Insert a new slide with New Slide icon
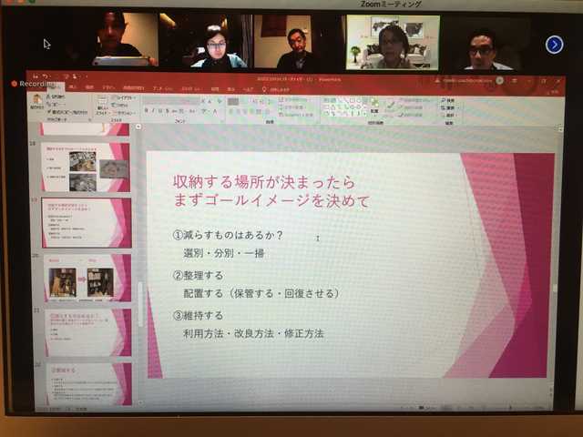The image size is (583, 437). 103,102
